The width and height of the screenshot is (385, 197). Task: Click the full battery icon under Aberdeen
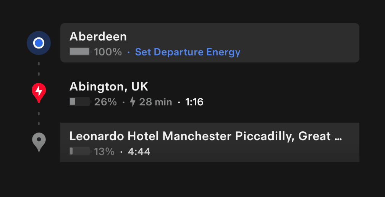tap(80, 52)
